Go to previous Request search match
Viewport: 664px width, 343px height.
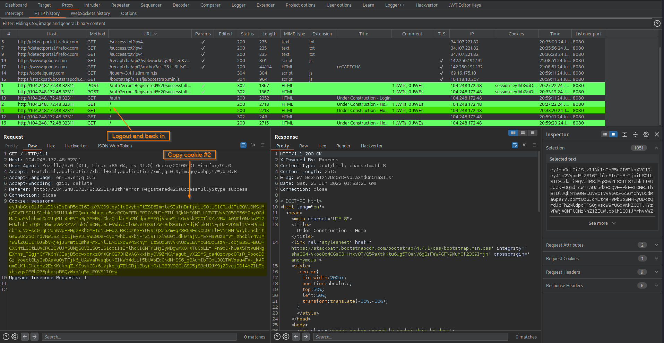click(25, 336)
